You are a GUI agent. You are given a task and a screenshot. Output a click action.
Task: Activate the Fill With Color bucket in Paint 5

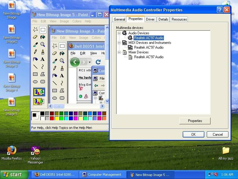[43, 37]
